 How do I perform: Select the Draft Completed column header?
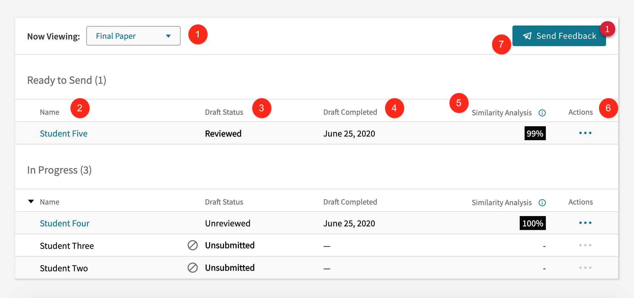coord(350,112)
